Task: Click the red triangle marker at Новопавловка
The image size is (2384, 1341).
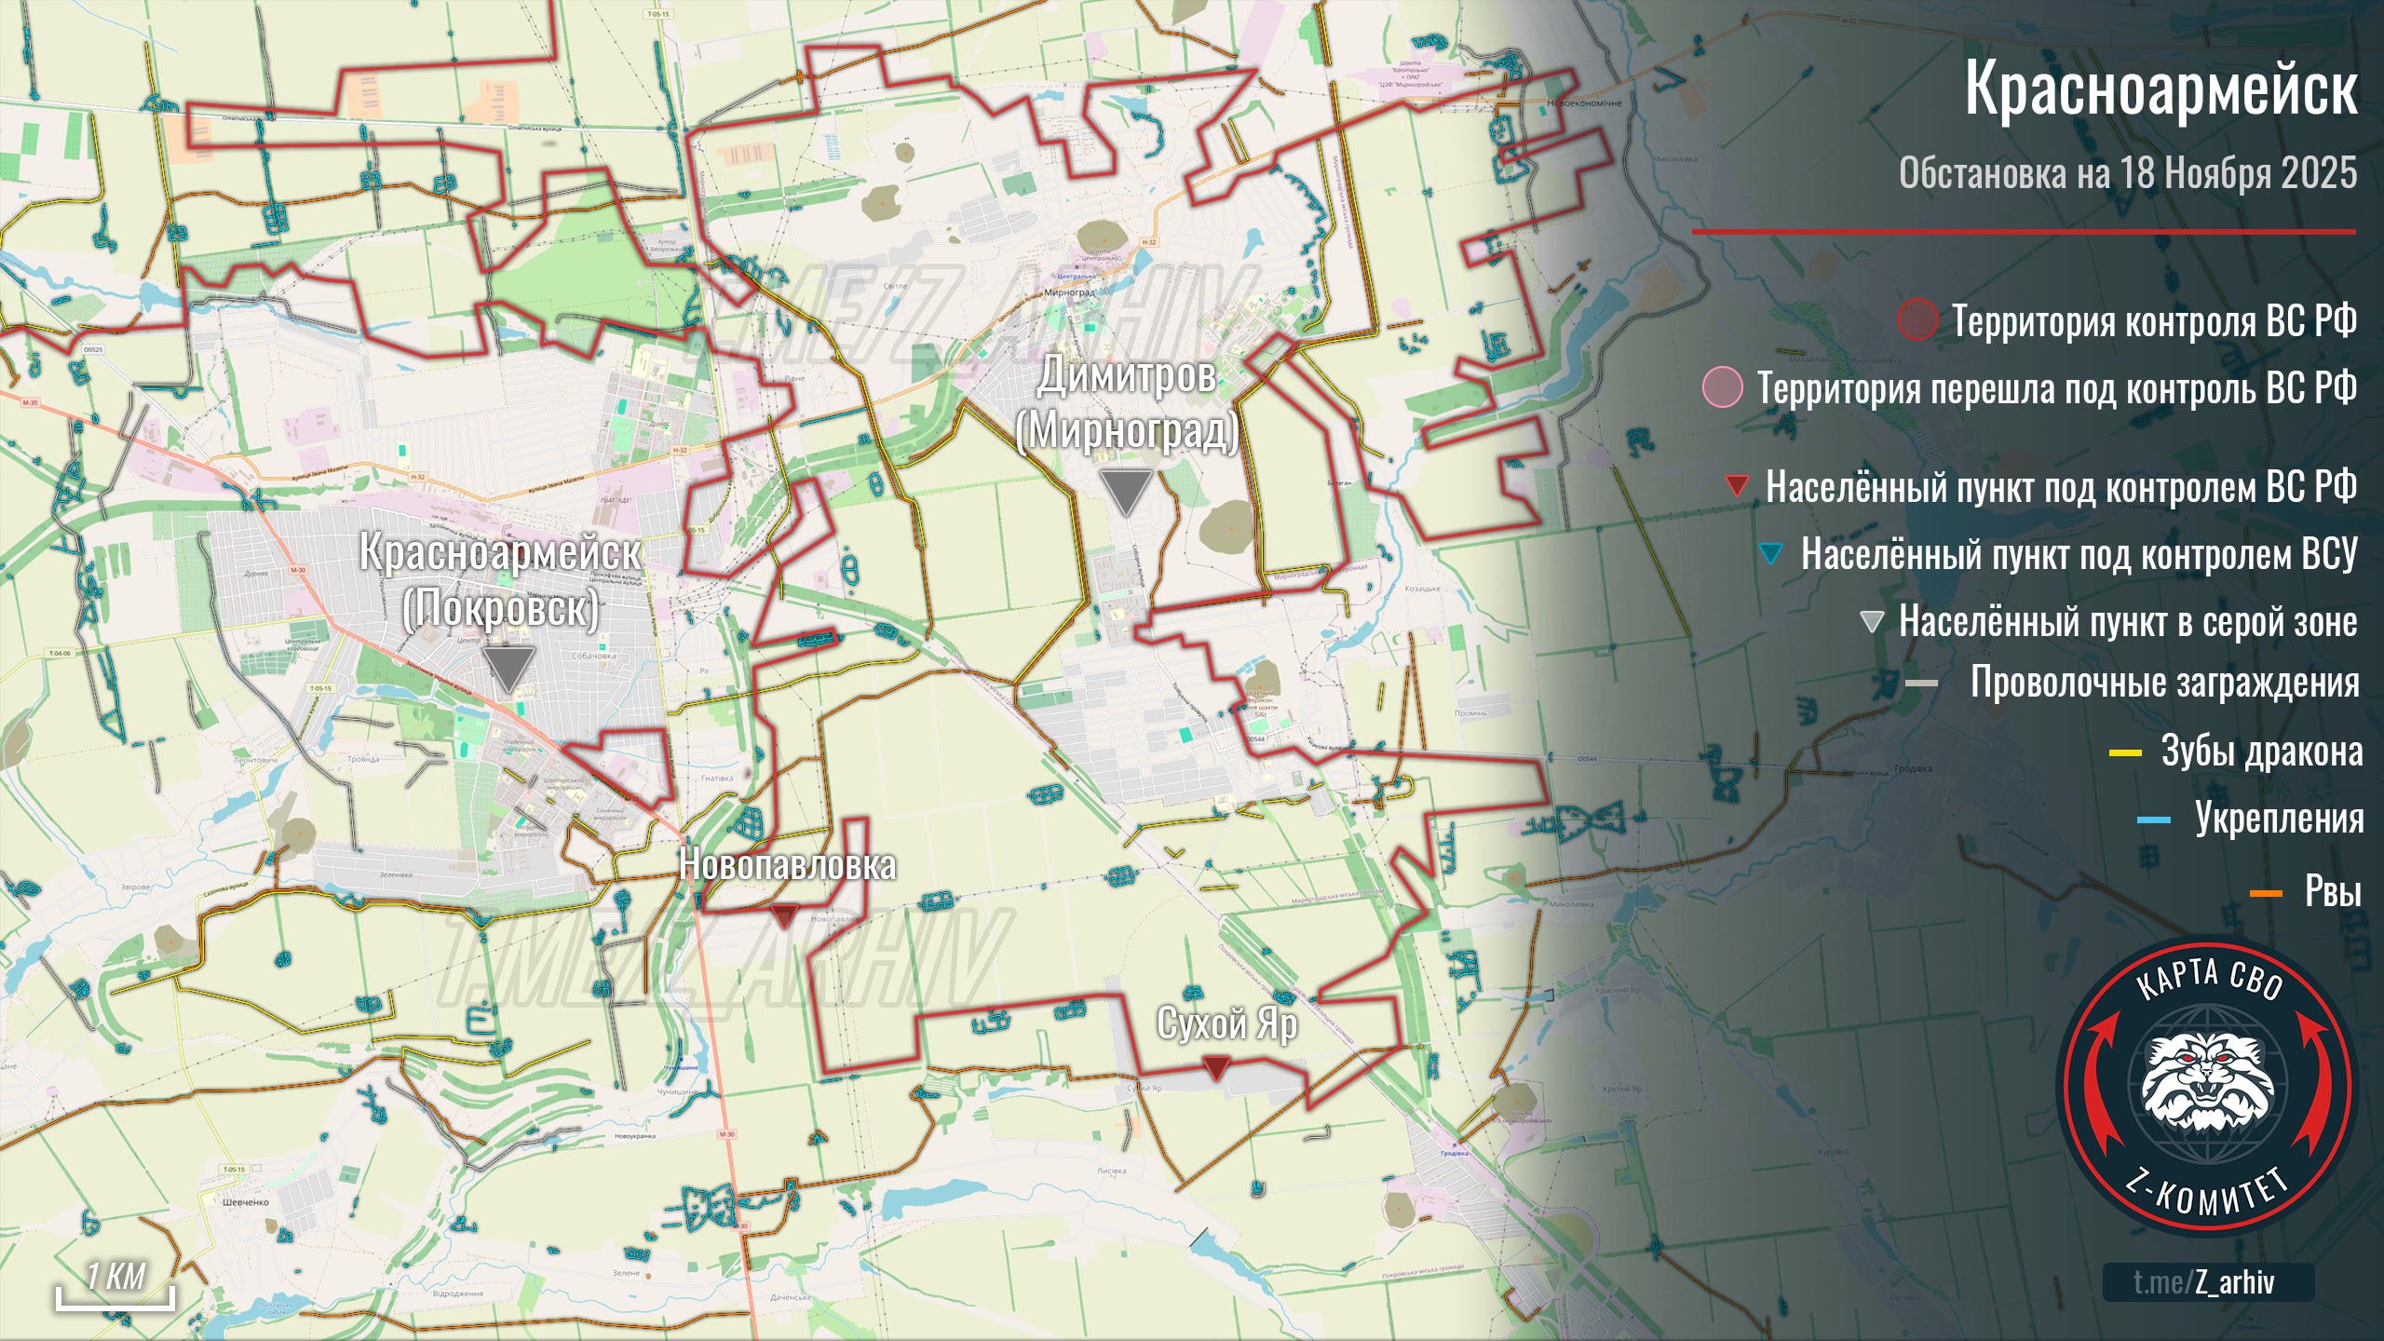Action: pos(784,914)
